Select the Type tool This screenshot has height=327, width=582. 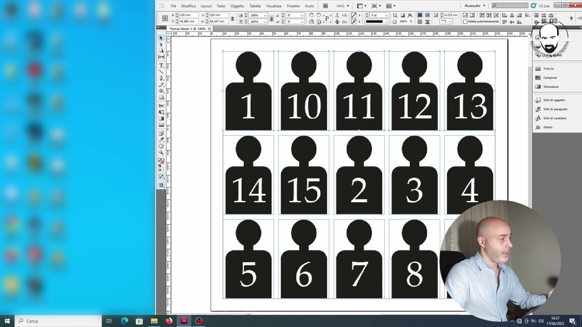(161, 66)
